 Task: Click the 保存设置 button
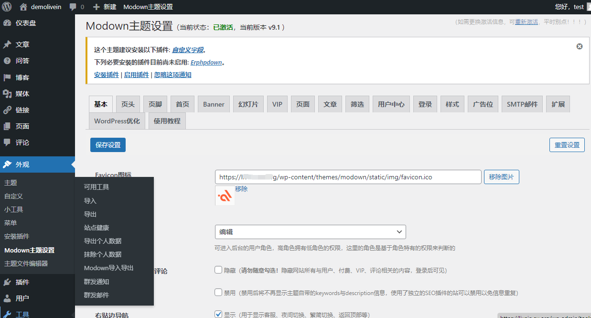[x=107, y=144]
